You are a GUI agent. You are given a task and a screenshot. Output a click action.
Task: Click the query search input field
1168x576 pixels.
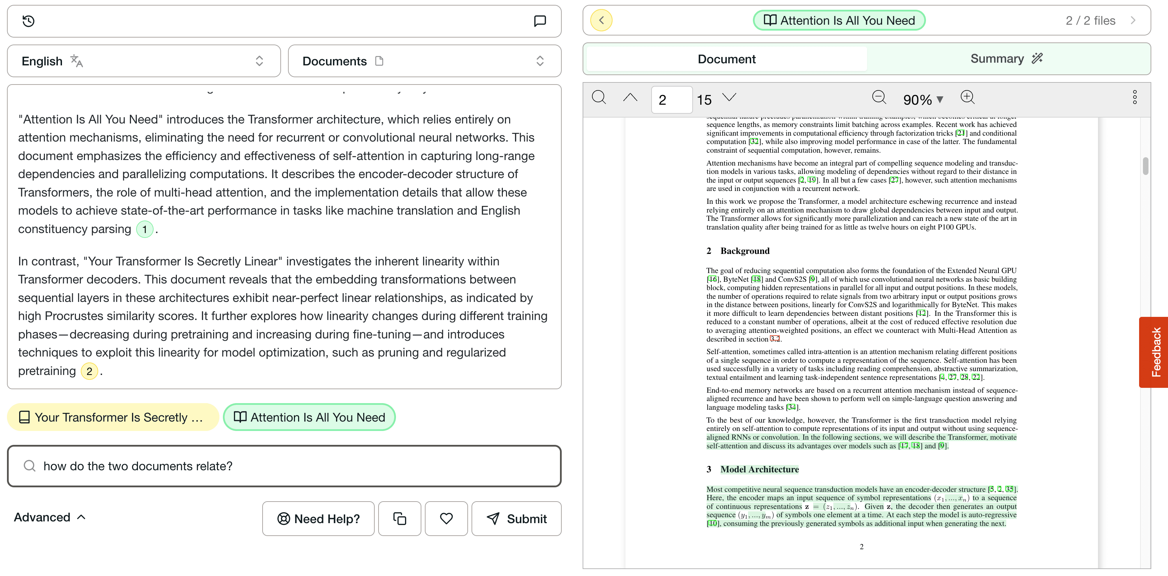tap(284, 466)
